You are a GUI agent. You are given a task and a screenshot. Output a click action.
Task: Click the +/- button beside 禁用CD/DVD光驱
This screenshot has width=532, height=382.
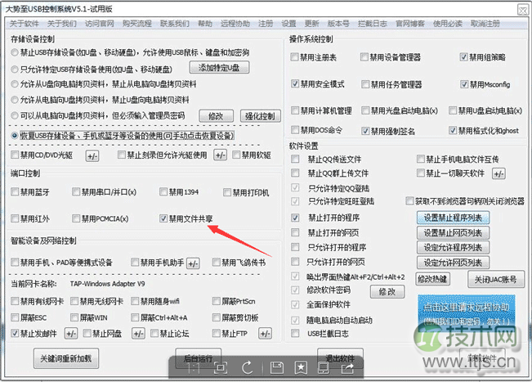tap(92, 156)
